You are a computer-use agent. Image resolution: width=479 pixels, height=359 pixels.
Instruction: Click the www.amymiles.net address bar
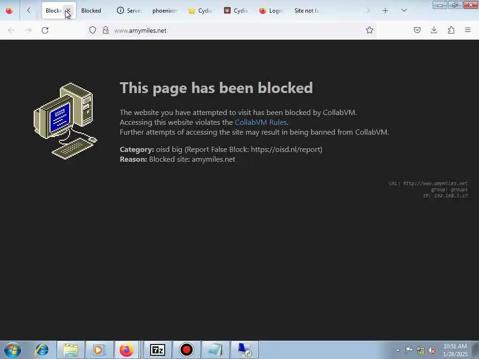pos(232,30)
